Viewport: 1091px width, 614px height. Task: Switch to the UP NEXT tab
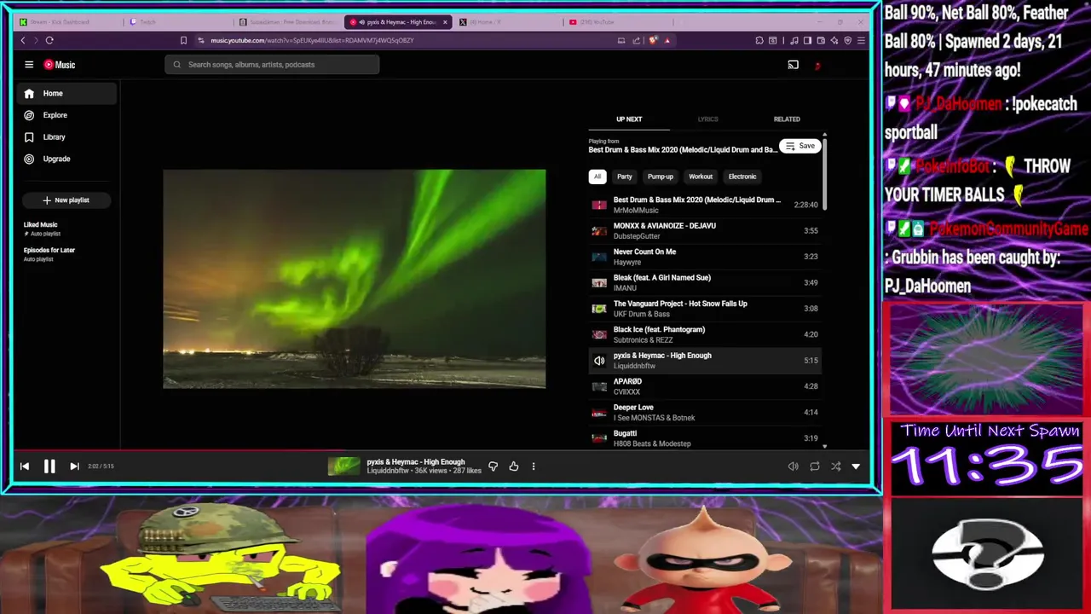point(629,119)
